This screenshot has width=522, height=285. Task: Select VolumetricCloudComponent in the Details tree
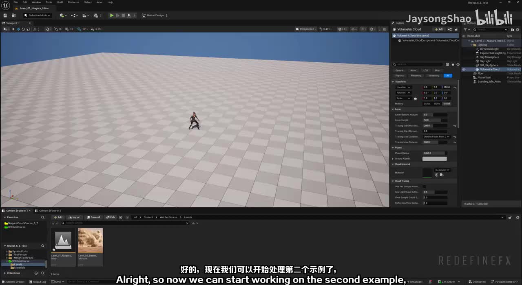pyautogui.click(x=428, y=40)
